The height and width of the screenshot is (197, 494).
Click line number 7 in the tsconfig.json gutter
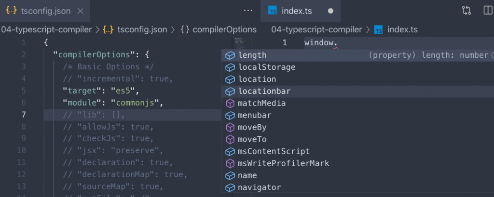coord(24,115)
